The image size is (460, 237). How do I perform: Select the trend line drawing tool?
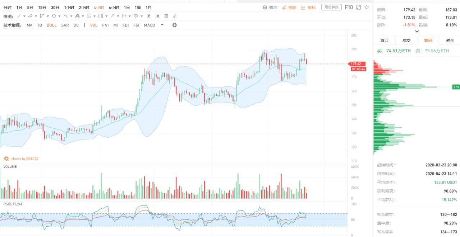[19, 16]
